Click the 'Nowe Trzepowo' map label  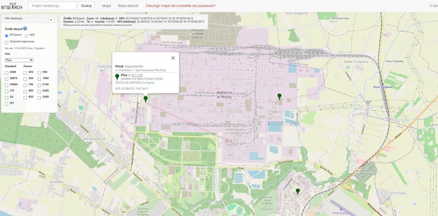click(356, 61)
